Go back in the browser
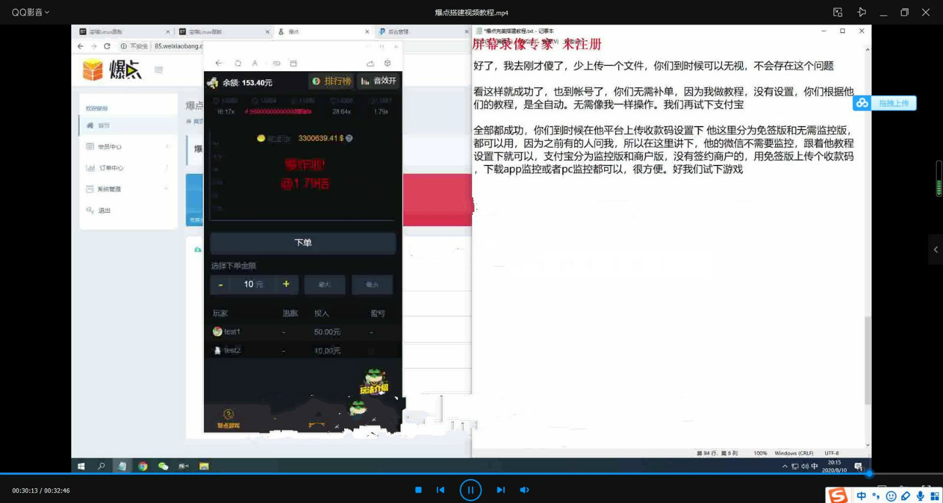The width and height of the screenshot is (943, 503). [x=81, y=46]
